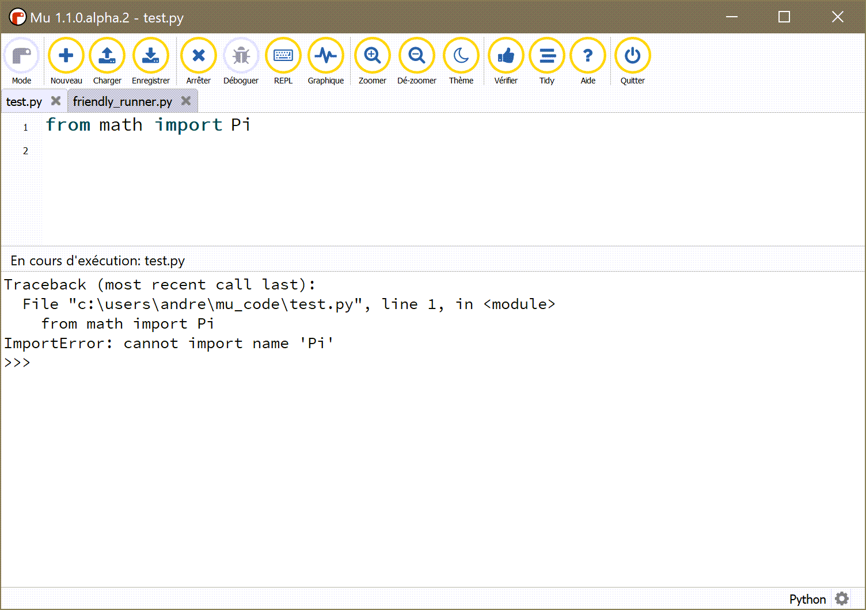Image resolution: width=866 pixels, height=610 pixels.
Task: Minimize the Mu window
Action: pos(732,17)
